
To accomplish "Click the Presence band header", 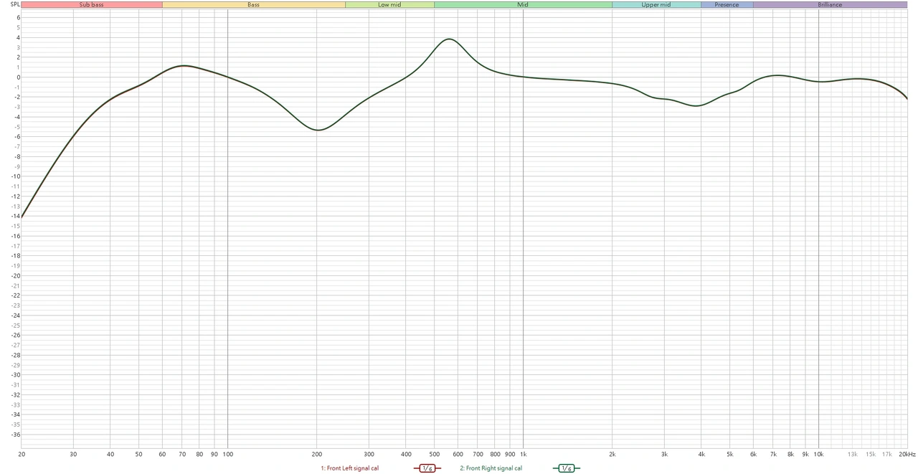I will coord(727,4).
